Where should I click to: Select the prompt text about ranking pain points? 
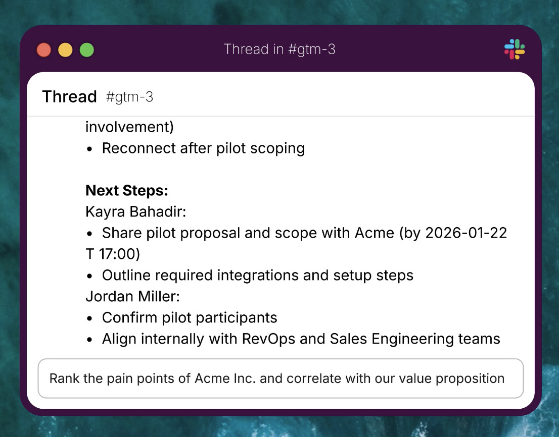tap(276, 378)
